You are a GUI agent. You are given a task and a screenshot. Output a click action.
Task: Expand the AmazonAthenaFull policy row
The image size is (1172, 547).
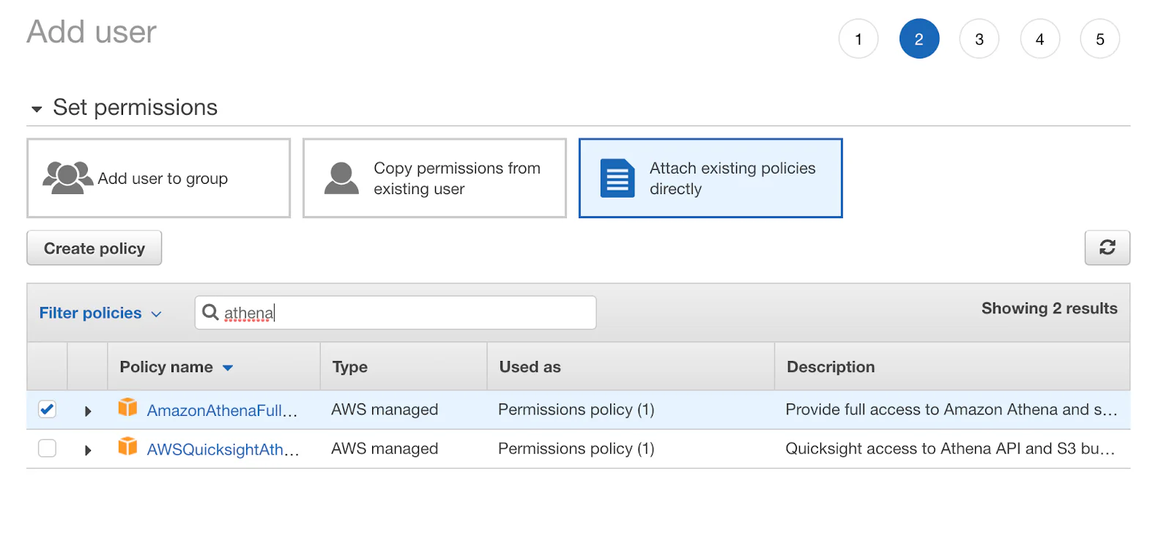tap(88, 411)
